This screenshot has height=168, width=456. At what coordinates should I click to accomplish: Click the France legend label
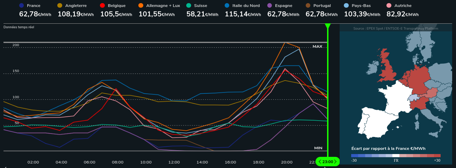pos(34,6)
